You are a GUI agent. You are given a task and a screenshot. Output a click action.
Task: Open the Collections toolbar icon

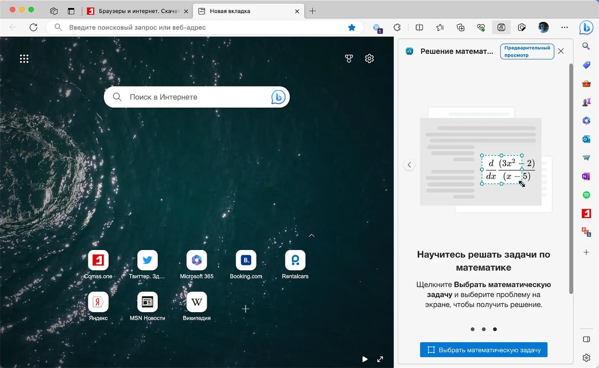point(461,27)
